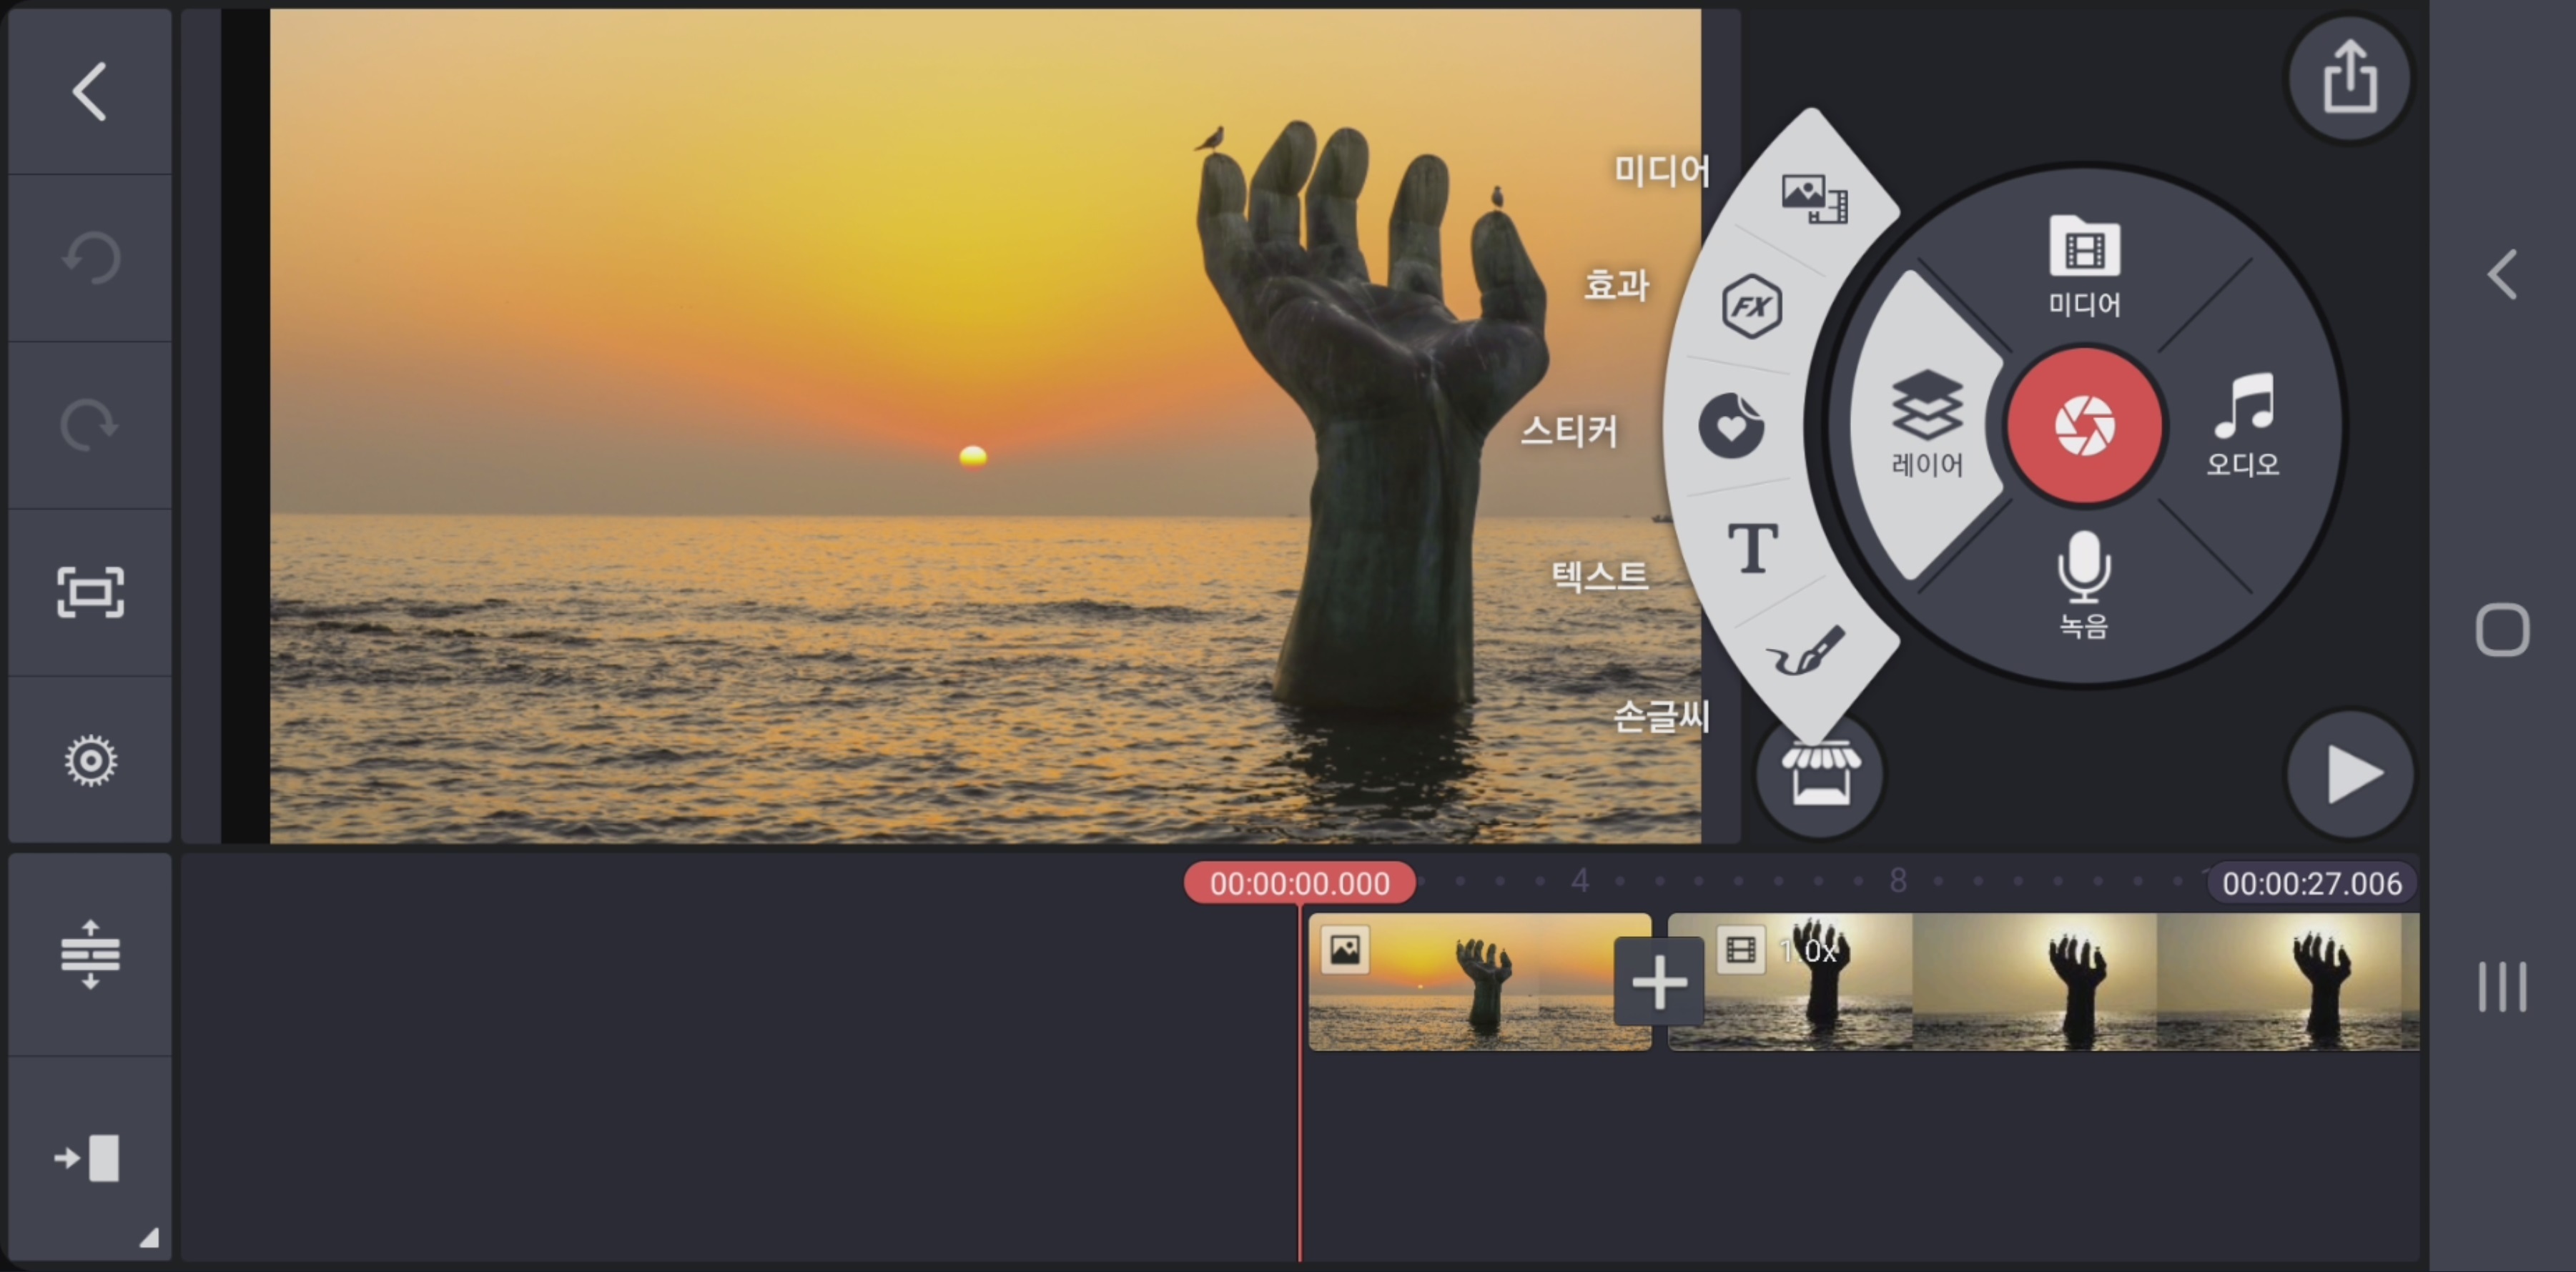Add a sticker layer with heart icon

(x=1731, y=426)
